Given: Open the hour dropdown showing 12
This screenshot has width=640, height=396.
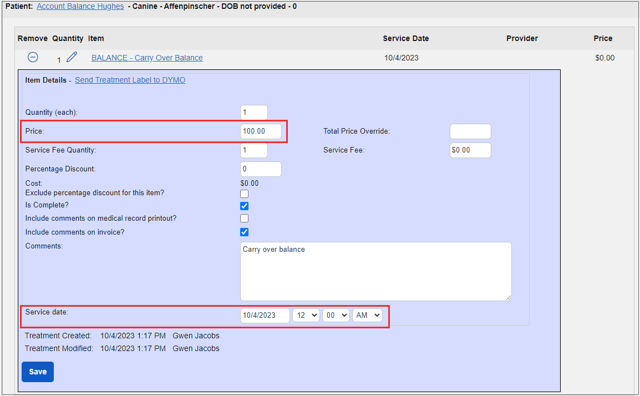Looking at the screenshot, I should (x=306, y=316).
